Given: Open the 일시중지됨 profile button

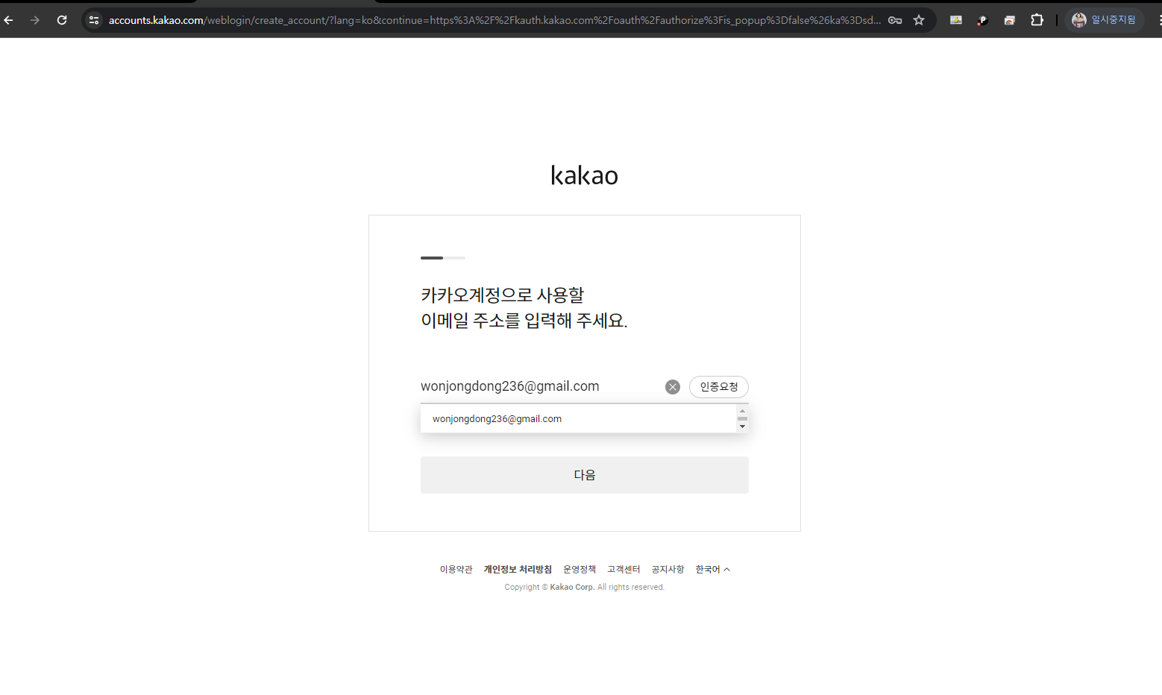Looking at the screenshot, I should click(1104, 20).
